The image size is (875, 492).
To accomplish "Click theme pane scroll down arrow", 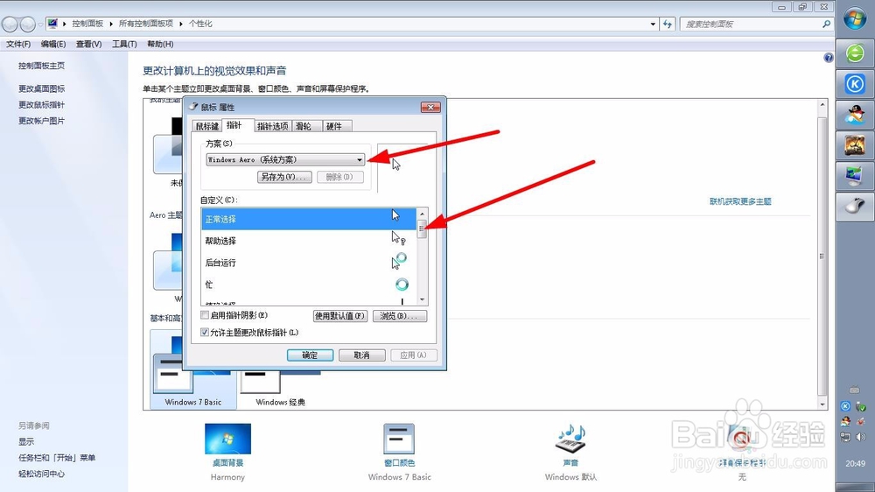I will coord(822,404).
